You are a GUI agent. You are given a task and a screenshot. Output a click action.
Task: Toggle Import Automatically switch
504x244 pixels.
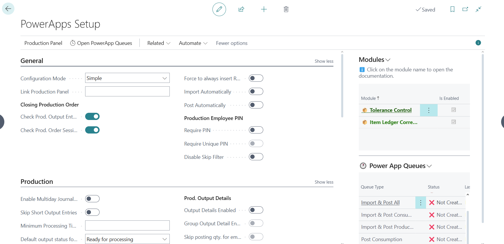[256, 91]
